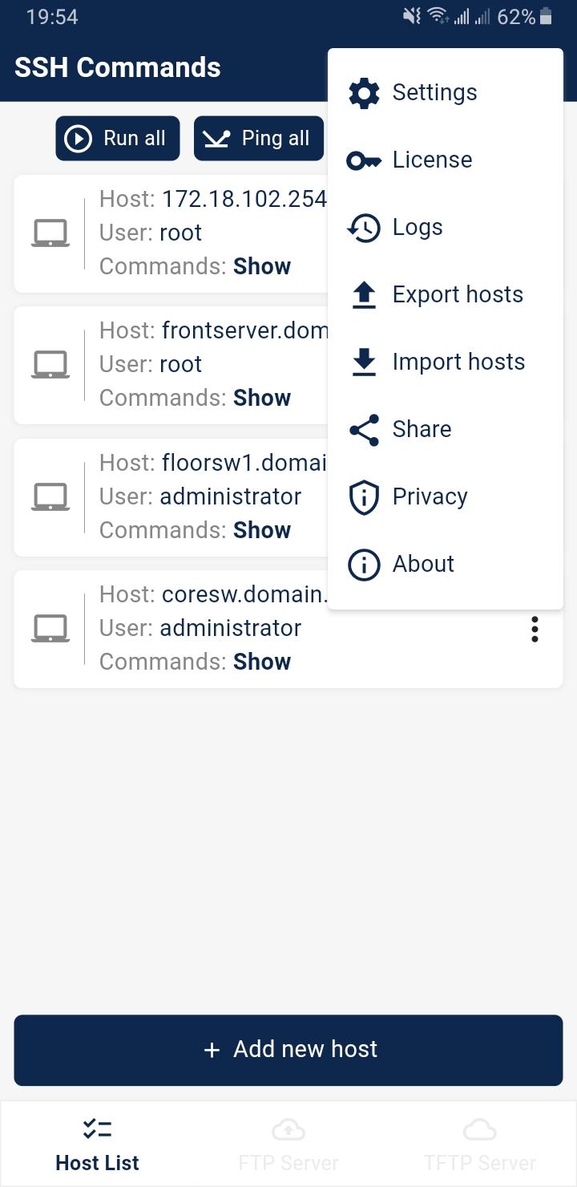Click the License key icon
The image size is (577, 1187).
click(364, 160)
